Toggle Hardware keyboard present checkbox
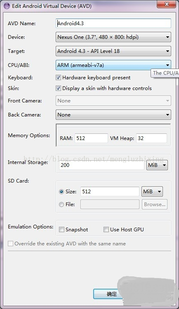Screen dimensions: 179x309 (58, 77)
